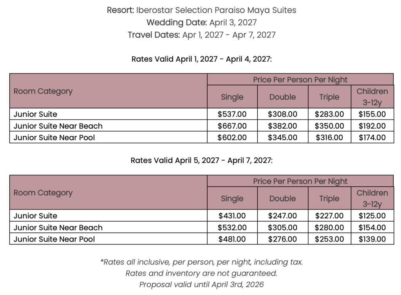401x295 pixels.
Task: Select the Price Per Person Per Night header in second table
Action: click(x=300, y=181)
